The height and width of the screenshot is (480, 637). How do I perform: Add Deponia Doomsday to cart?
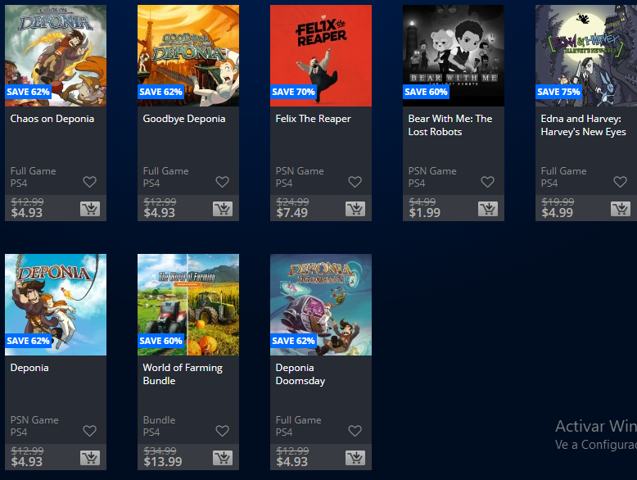[x=355, y=458]
